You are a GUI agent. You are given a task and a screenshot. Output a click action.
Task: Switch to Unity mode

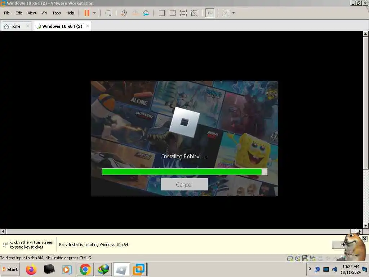pos(194,13)
